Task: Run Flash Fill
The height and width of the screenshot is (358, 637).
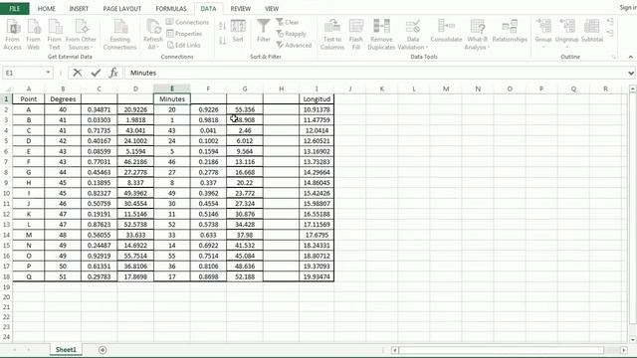Action: 356,35
